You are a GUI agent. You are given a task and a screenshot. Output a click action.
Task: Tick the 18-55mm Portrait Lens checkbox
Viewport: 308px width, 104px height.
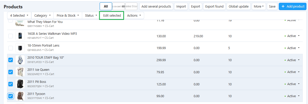11,48
